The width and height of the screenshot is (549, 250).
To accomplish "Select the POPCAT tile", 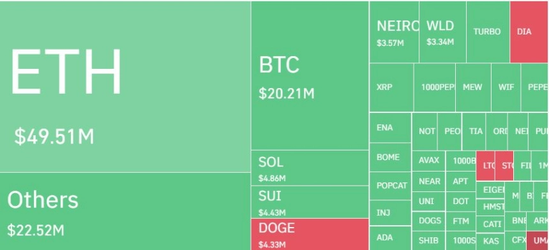I will [x=391, y=186].
